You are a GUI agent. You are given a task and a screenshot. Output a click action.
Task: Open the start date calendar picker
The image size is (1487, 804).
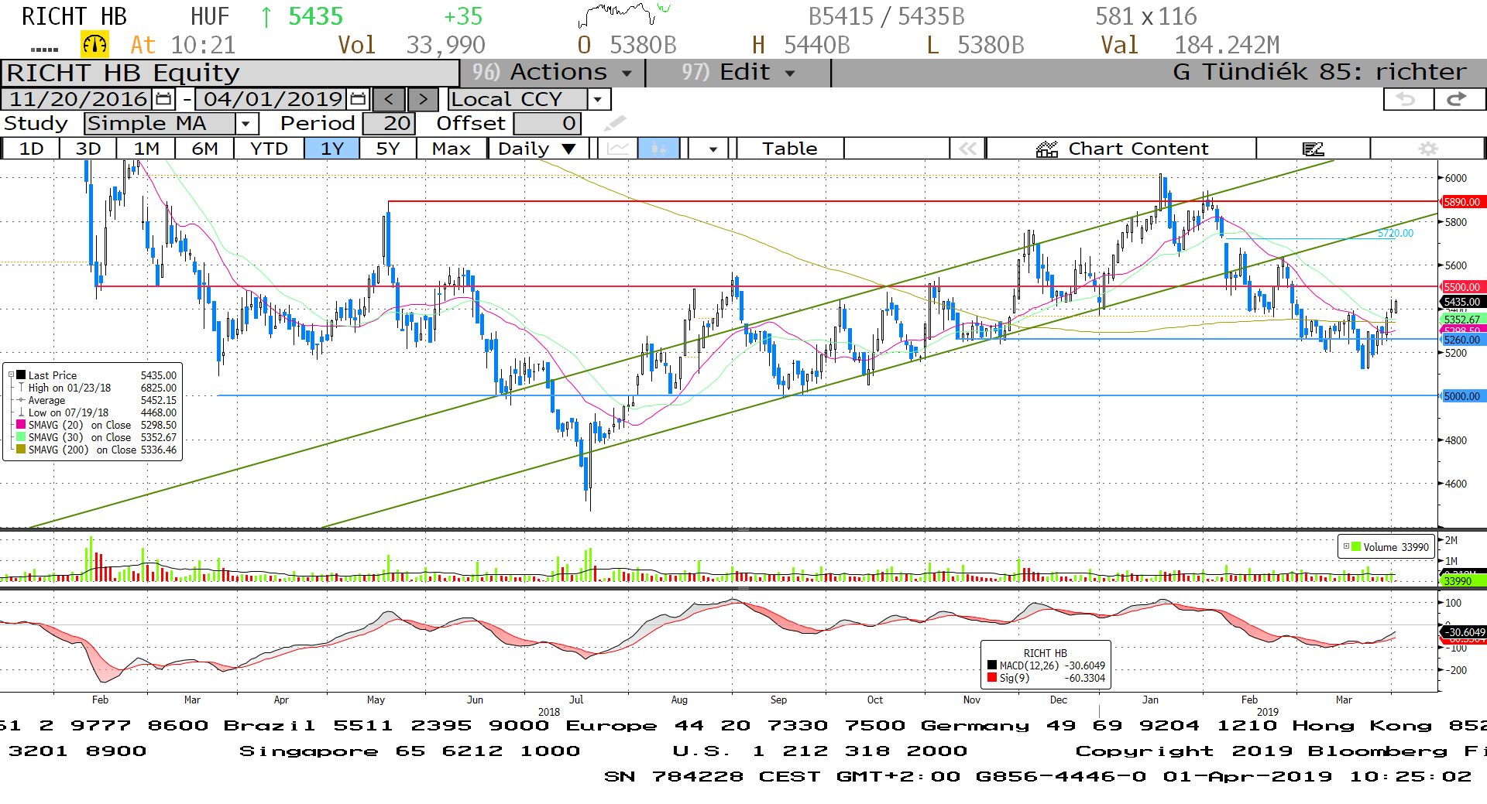pos(163,99)
